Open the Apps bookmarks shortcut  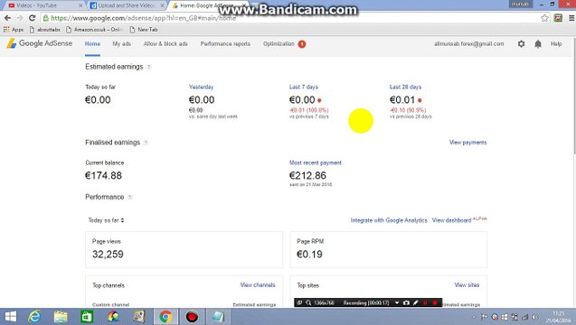coord(14,30)
